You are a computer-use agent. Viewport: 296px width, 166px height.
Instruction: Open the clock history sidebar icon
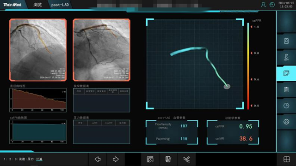286,106
